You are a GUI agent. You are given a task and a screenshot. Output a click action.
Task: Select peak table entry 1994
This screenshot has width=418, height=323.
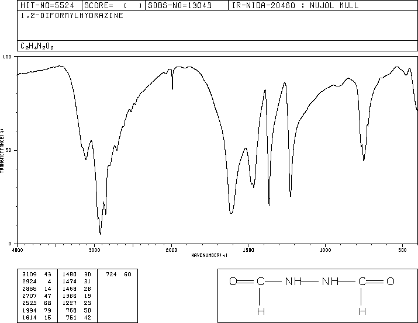click(x=29, y=311)
